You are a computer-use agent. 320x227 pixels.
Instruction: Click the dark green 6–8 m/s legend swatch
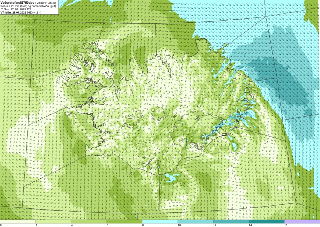coord(124,221)
